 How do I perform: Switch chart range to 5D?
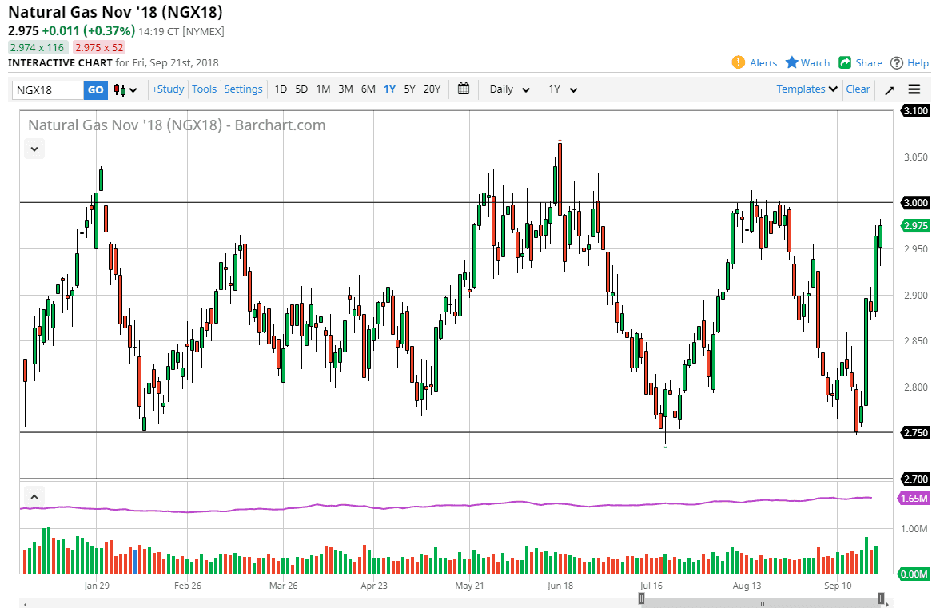[x=301, y=89]
